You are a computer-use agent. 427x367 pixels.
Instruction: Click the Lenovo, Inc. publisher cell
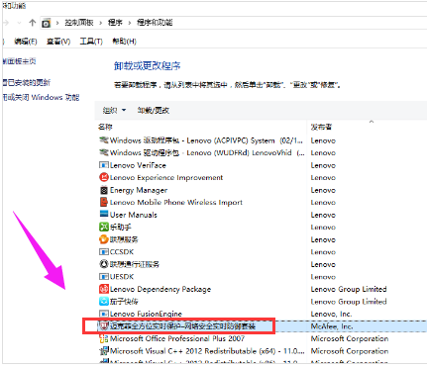click(x=331, y=314)
